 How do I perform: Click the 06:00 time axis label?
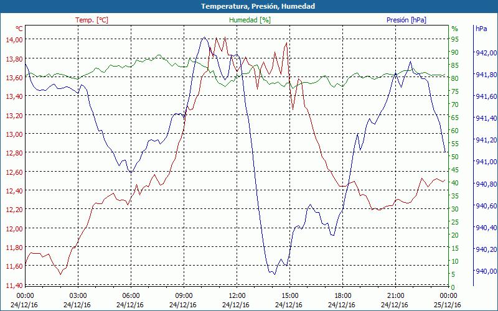click(x=131, y=296)
